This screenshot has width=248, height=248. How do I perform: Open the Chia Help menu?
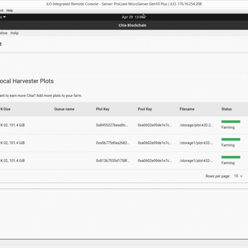pos(14,33)
